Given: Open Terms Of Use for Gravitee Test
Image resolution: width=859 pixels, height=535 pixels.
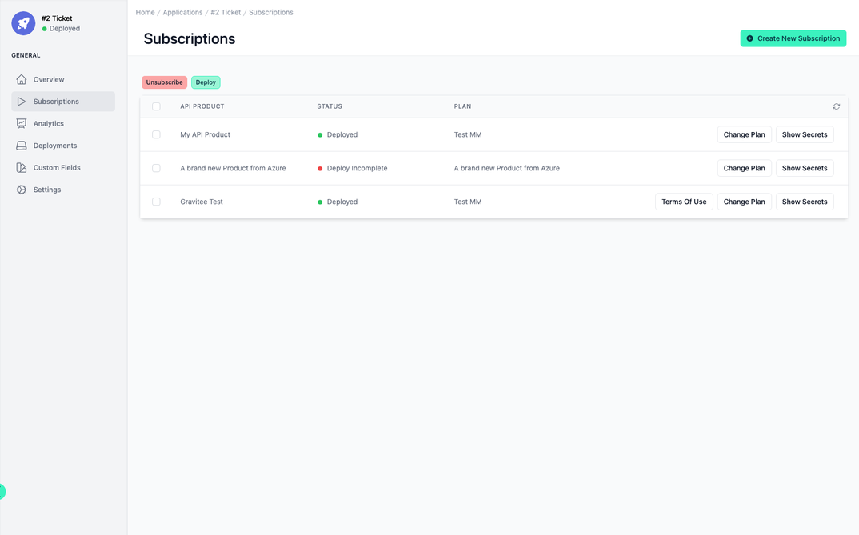Looking at the screenshot, I should (x=684, y=202).
